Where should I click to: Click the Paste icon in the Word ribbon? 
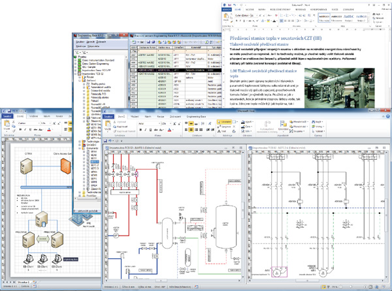pos(226,17)
